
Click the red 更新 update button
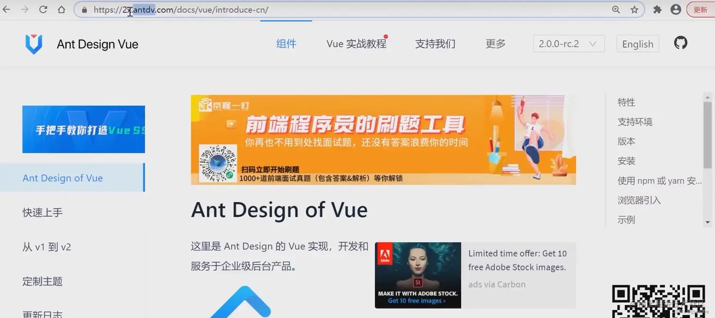pos(701,9)
